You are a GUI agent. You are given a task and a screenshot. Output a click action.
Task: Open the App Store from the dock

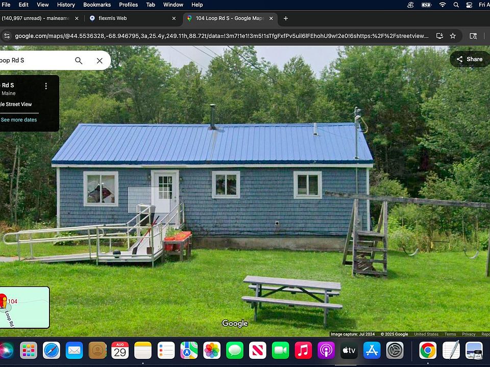[372, 350]
